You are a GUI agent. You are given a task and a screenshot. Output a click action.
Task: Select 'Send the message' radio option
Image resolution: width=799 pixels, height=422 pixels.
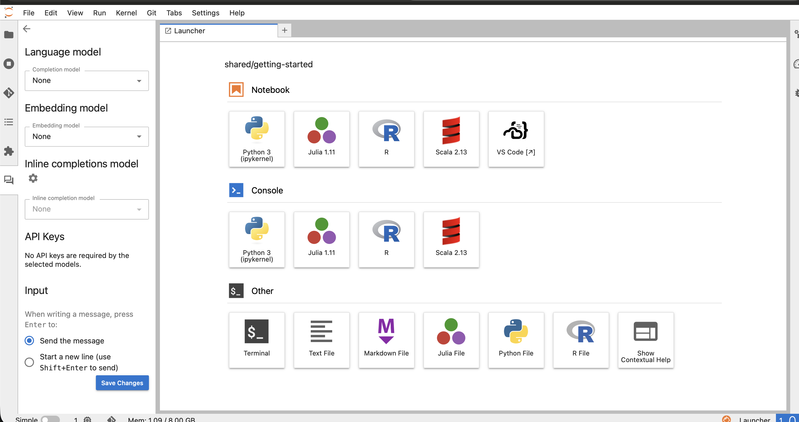coord(29,340)
